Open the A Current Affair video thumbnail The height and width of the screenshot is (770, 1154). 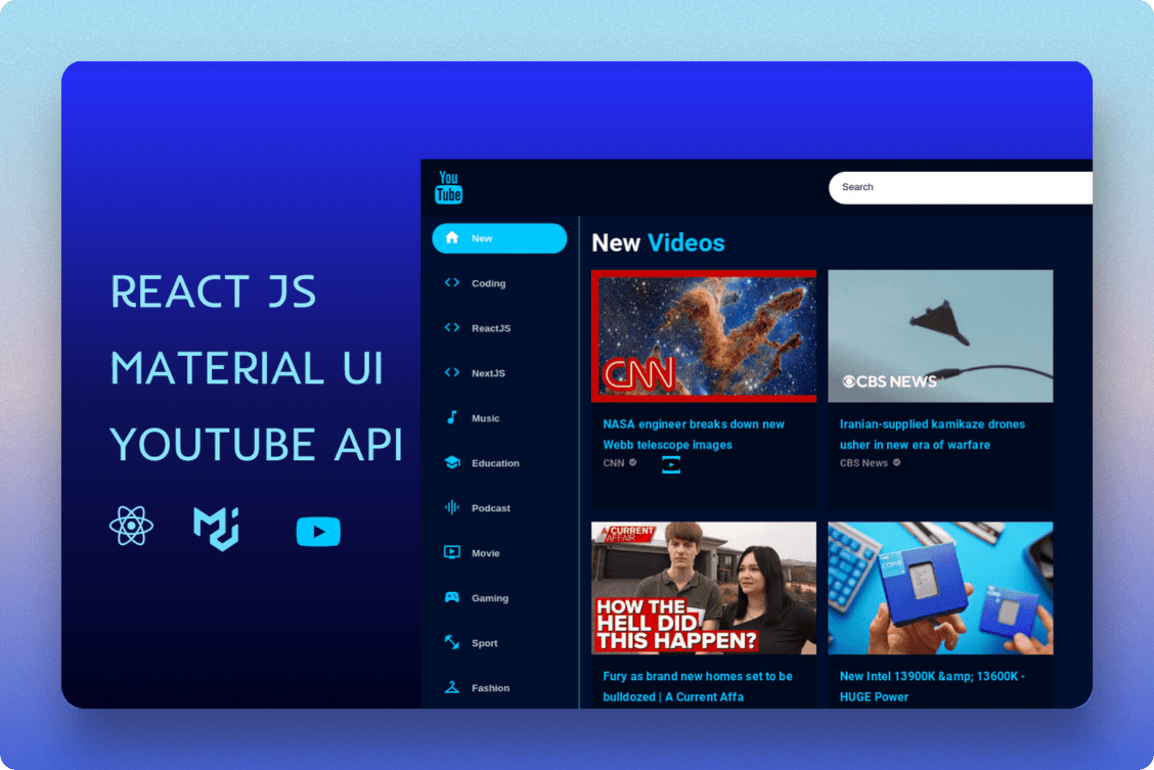click(x=704, y=588)
